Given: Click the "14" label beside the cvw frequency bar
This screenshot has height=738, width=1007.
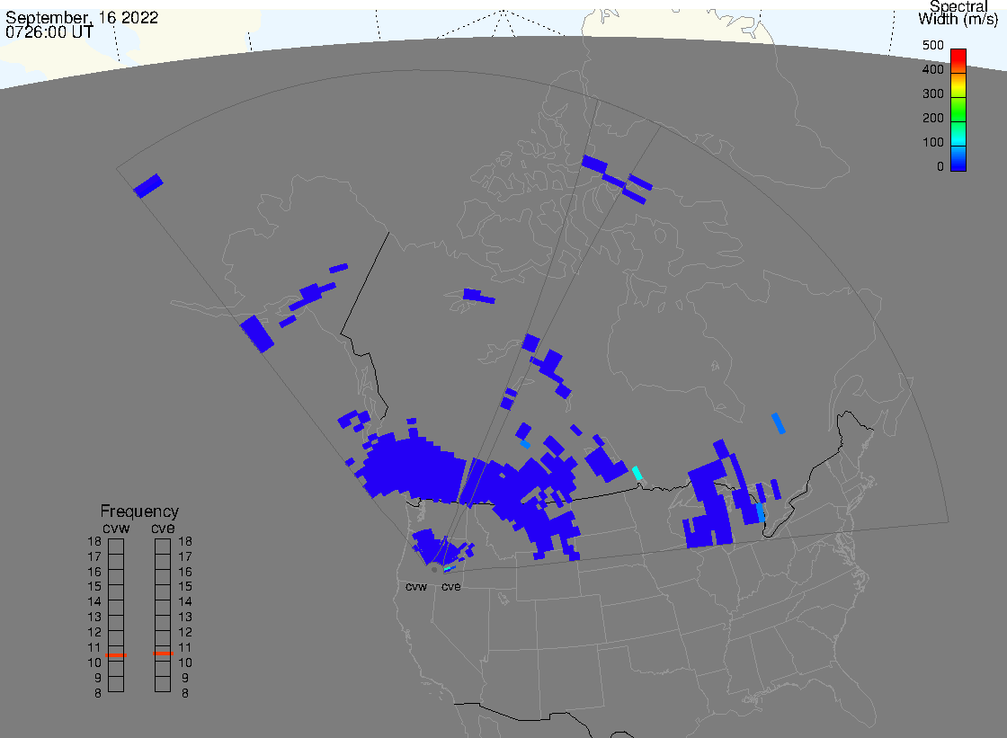Looking at the screenshot, I should 94,602.
